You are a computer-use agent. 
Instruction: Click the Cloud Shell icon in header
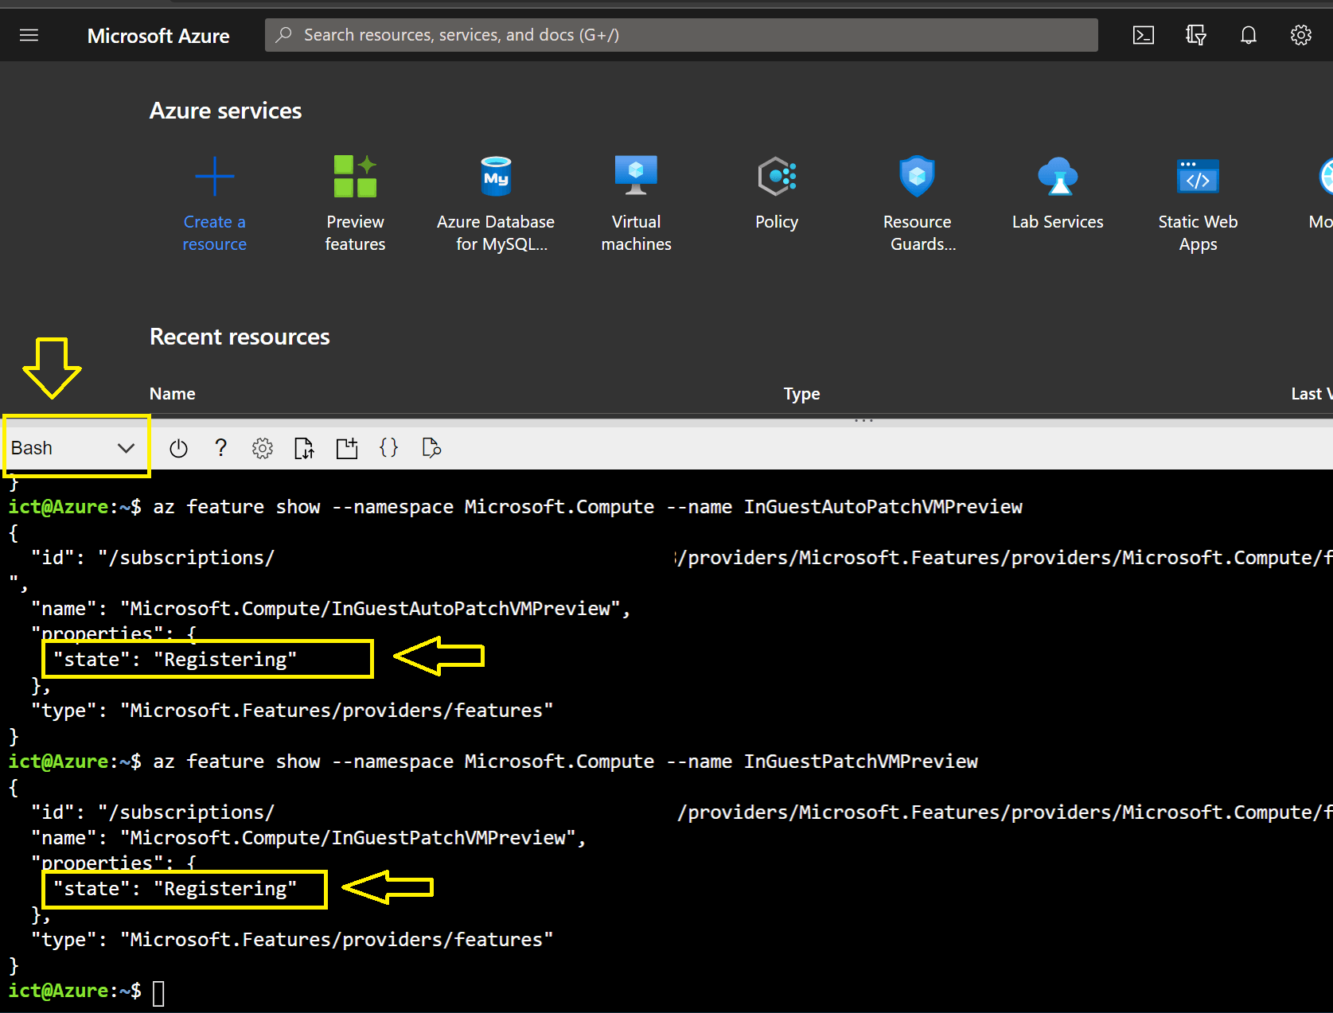pyautogui.click(x=1143, y=35)
